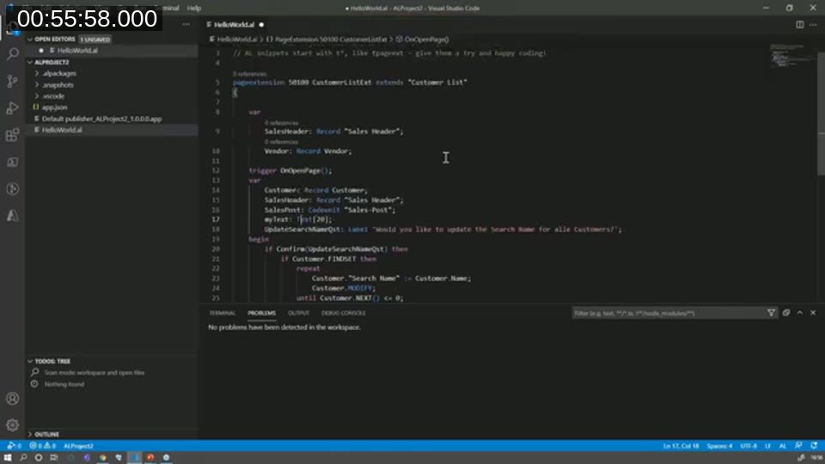This screenshot has height=464, width=825.
Task: Open the Manage gear icon
Action: [x=13, y=424]
